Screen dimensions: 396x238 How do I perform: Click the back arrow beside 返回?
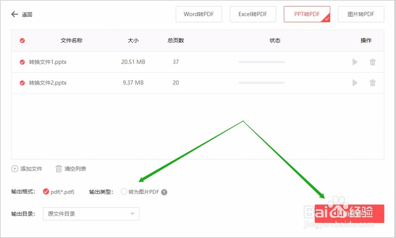[14, 14]
